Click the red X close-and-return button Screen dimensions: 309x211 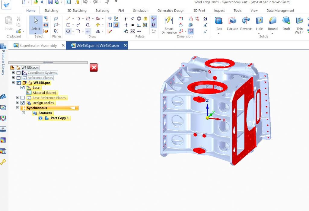pyautogui.click(x=94, y=68)
